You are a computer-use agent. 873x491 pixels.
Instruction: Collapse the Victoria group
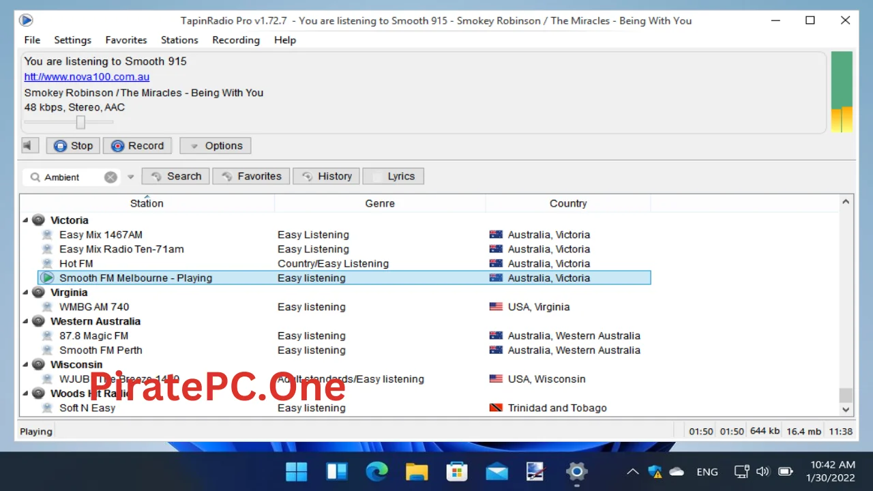26,220
